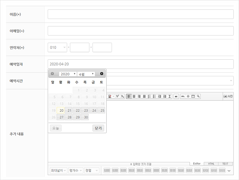Open the 2020 year dropdown in calendar
The image size is (239, 180).
pos(68,74)
